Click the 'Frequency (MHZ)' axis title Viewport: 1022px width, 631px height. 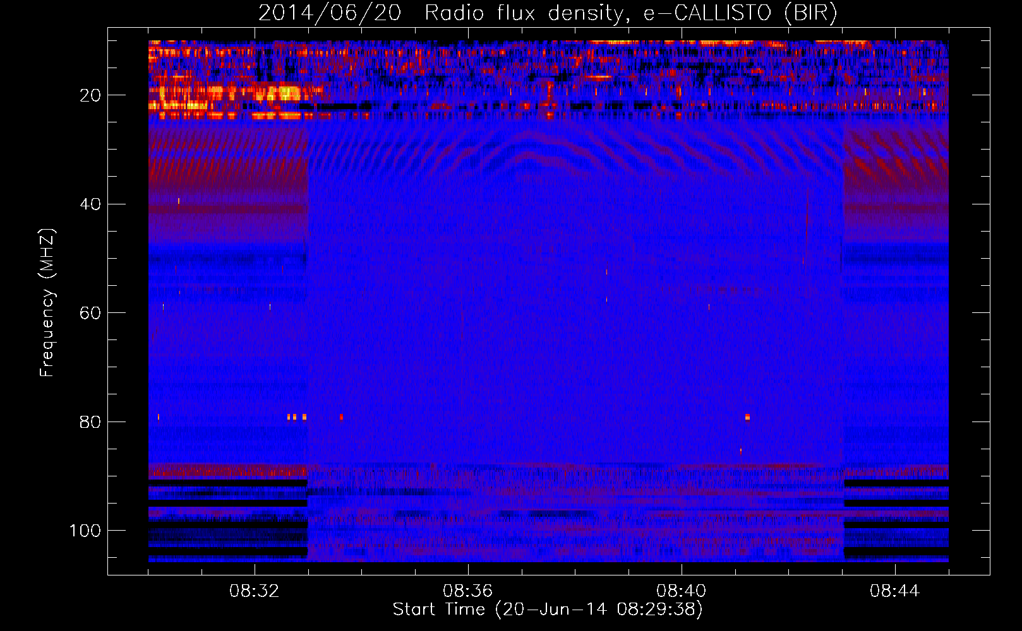(47, 302)
